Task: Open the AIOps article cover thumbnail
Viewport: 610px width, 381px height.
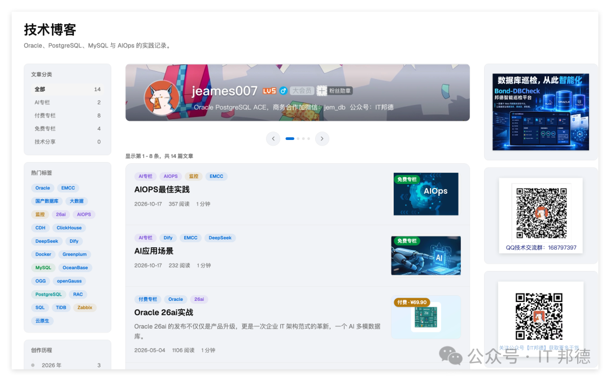Action: point(426,194)
